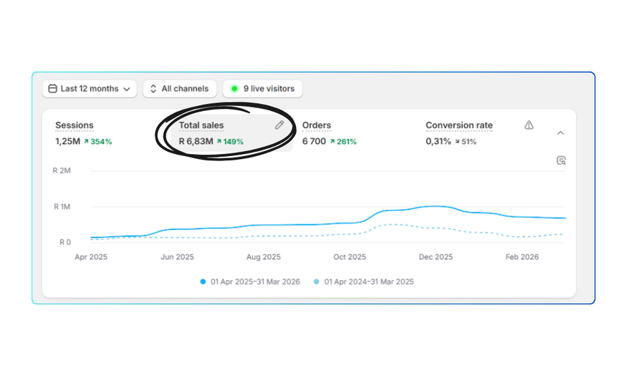Screen dimensions: 627x376
Task: Open the All channels selector
Action: click(180, 89)
